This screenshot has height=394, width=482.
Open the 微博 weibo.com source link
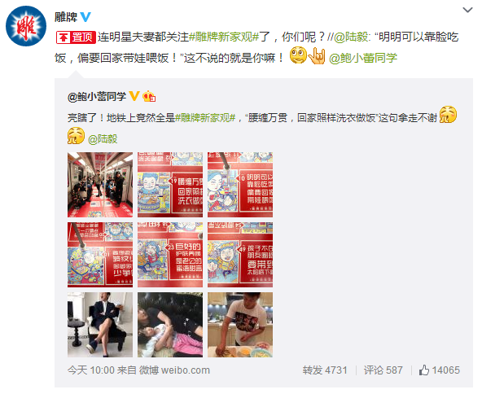174,370
